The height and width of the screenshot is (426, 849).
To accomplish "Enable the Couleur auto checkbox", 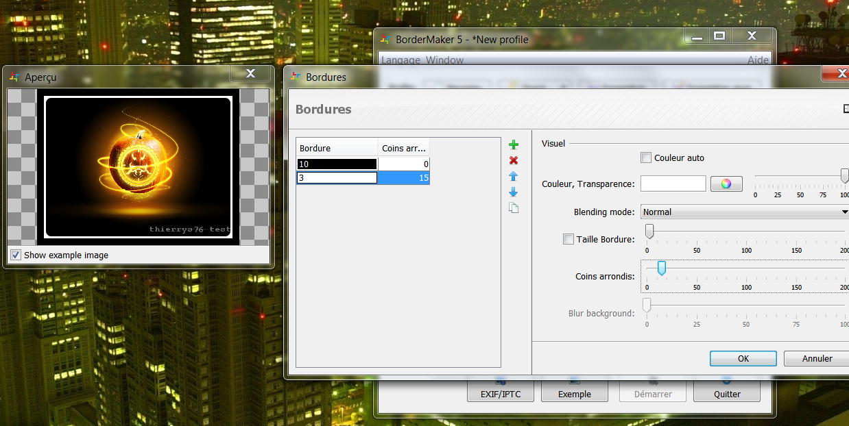I will point(645,157).
